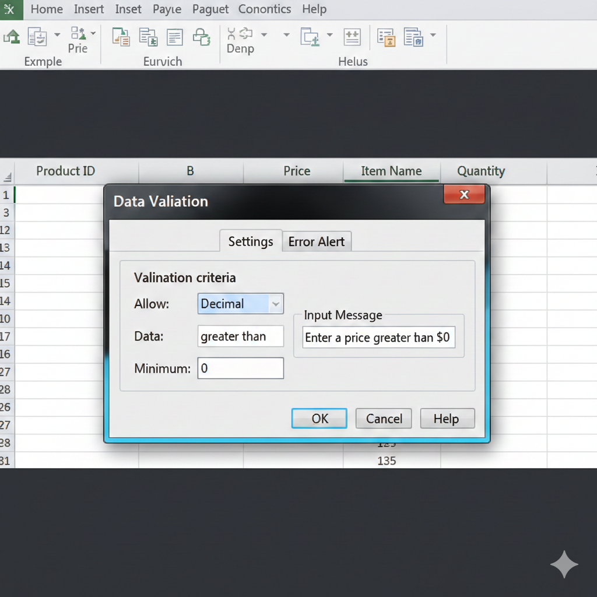Click the Help button in the dialog
Screen dimensions: 597x597
[447, 419]
